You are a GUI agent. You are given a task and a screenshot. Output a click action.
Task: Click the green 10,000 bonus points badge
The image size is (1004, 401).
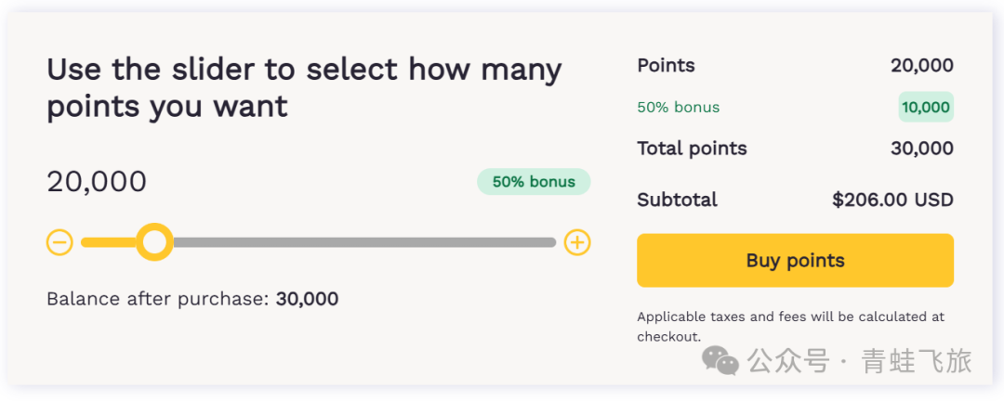pyautogui.click(x=925, y=107)
